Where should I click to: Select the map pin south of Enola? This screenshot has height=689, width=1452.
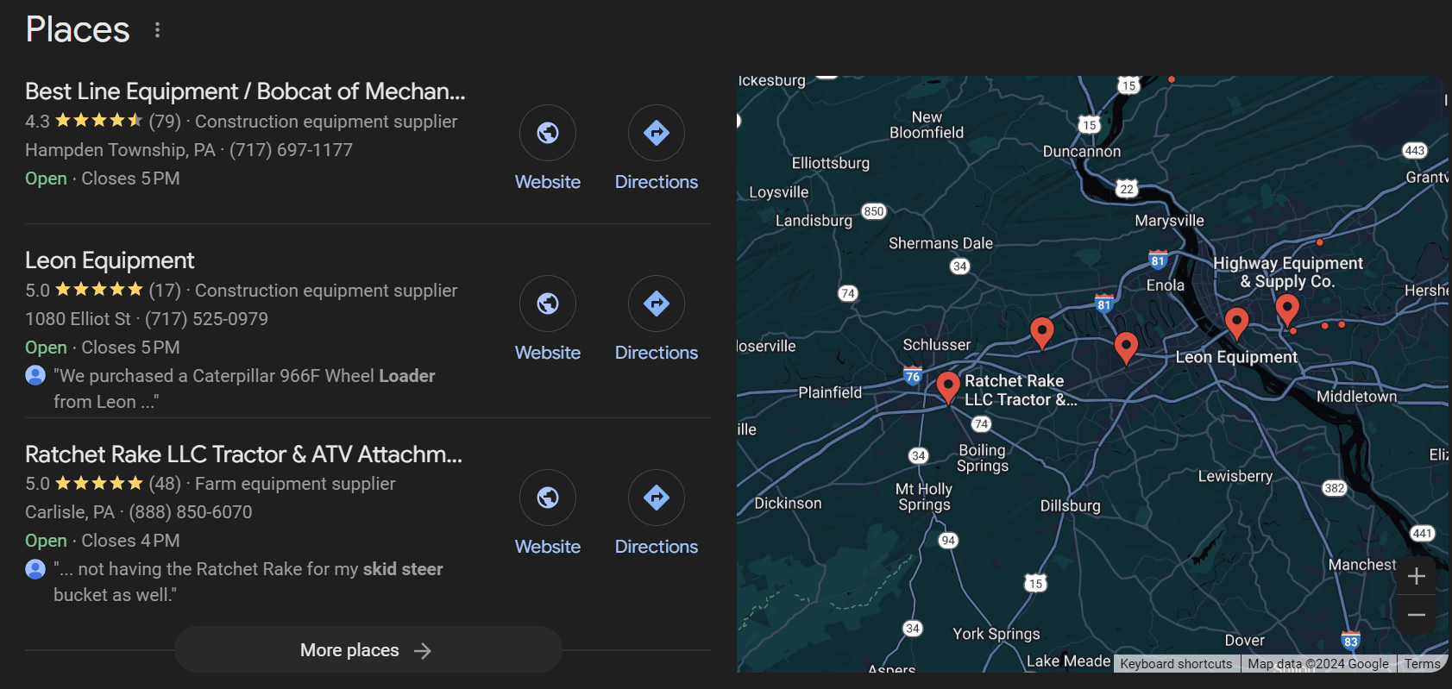tap(1126, 348)
